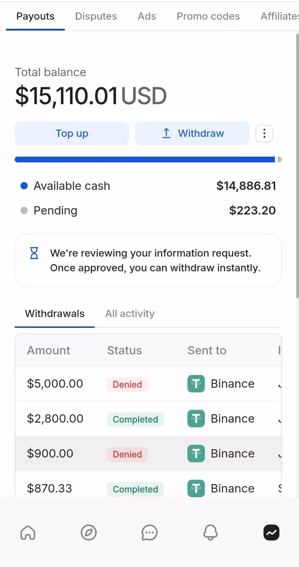Select the Withdrawals tab
Image resolution: width=299 pixels, height=567 pixels.
55,314
